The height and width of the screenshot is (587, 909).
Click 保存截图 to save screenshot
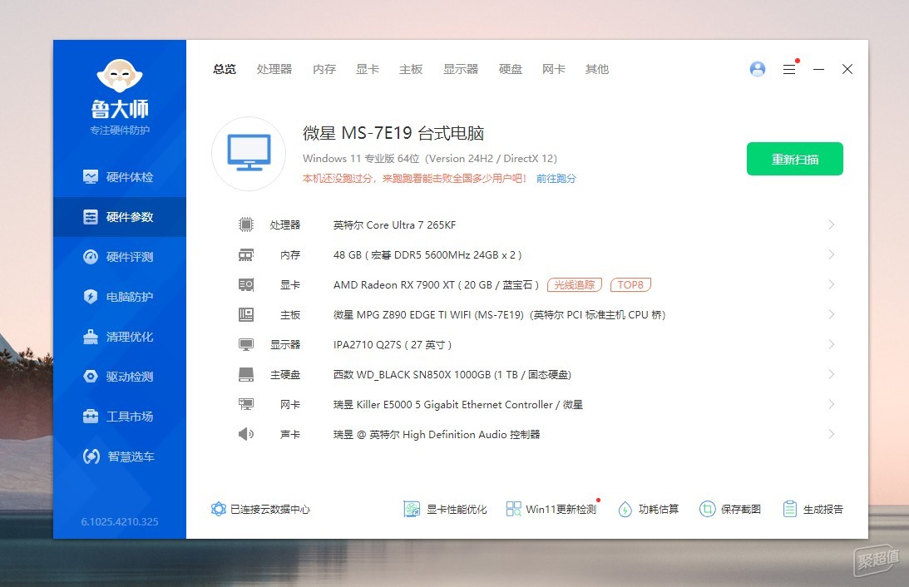730,510
